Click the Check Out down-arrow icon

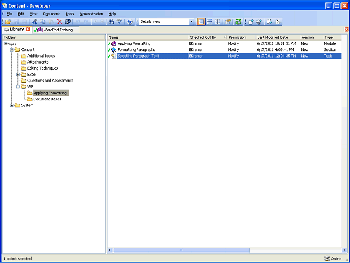[x=270, y=22]
